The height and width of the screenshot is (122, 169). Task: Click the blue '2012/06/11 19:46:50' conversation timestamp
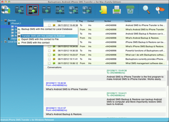[56, 83]
